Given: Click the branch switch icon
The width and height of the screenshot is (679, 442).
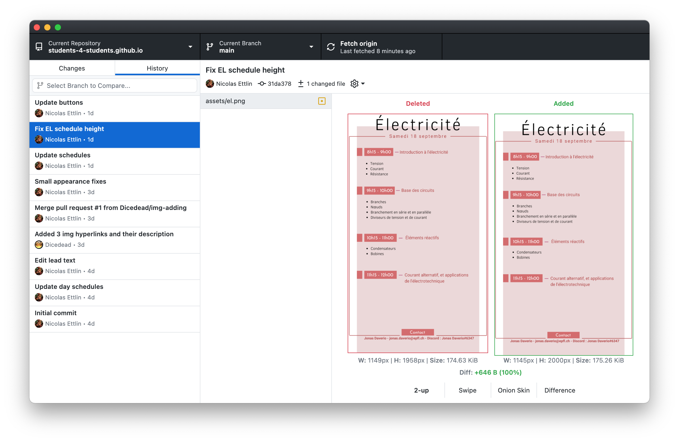Looking at the screenshot, I should [210, 47].
